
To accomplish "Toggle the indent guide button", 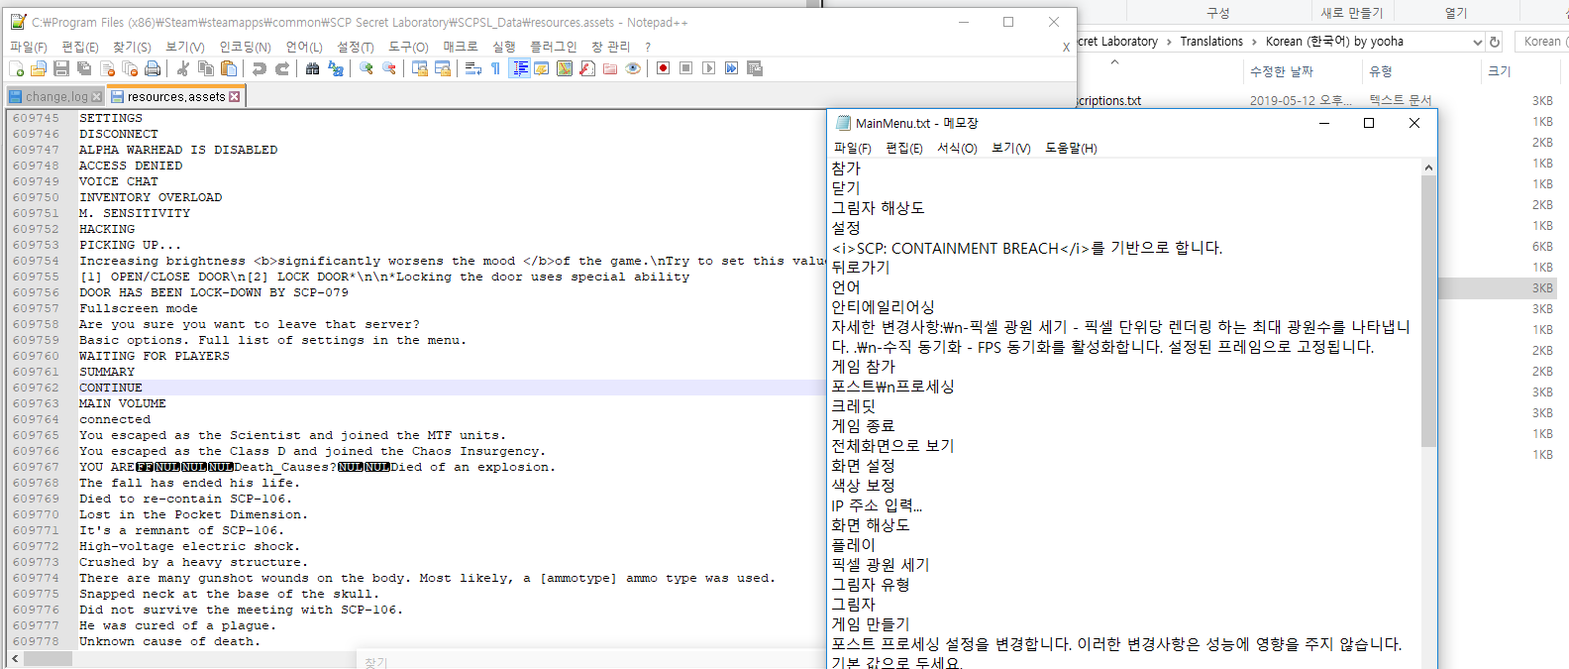I will [x=520, y=68].
